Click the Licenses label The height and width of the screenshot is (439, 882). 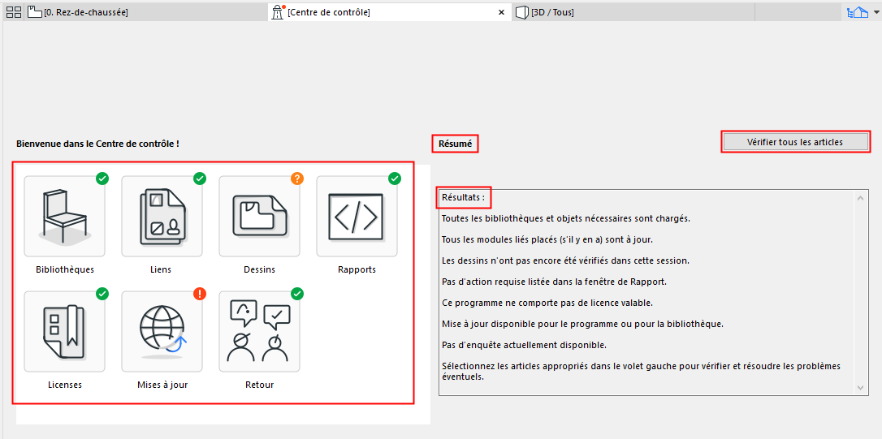[x=65, y=385]
